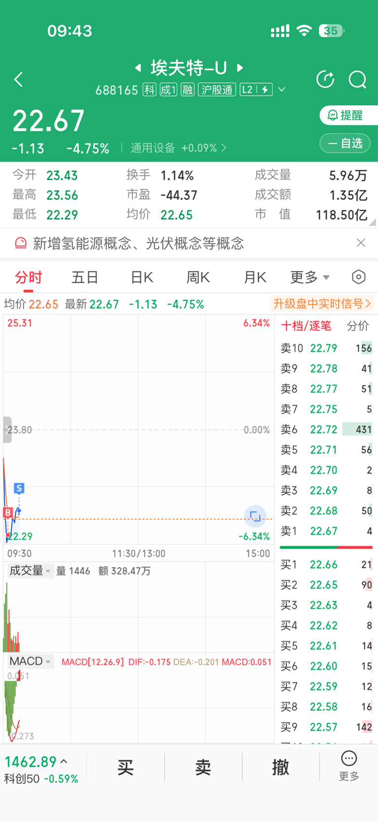Select 十档/逐笔 order book tab
The width and height of the screenshot is (378, 822).
click(306, 326)
